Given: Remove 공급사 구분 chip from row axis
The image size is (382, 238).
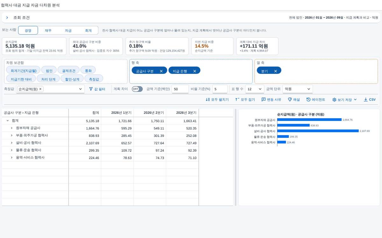Looking at the screenshot, I should (x=161, y=71).
